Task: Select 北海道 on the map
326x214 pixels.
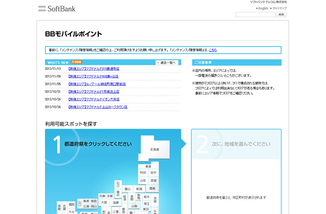Action: (154, 149)
